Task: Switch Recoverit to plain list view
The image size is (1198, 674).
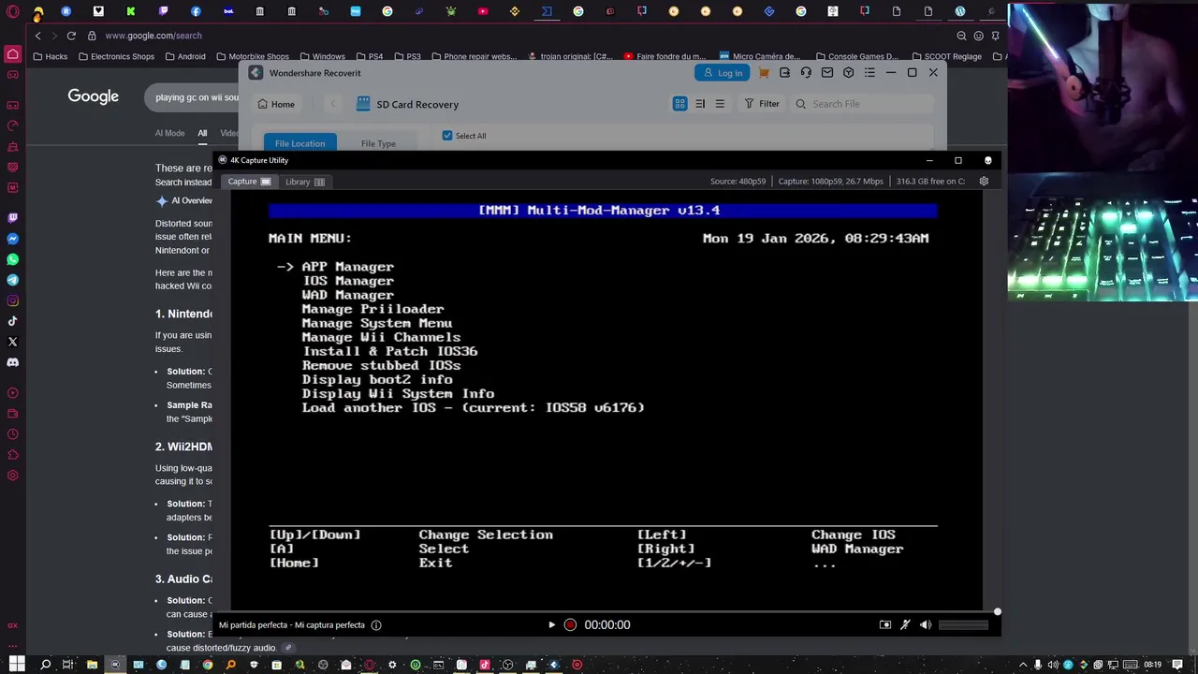Action: pyautogui.click(x=720, y=104)
